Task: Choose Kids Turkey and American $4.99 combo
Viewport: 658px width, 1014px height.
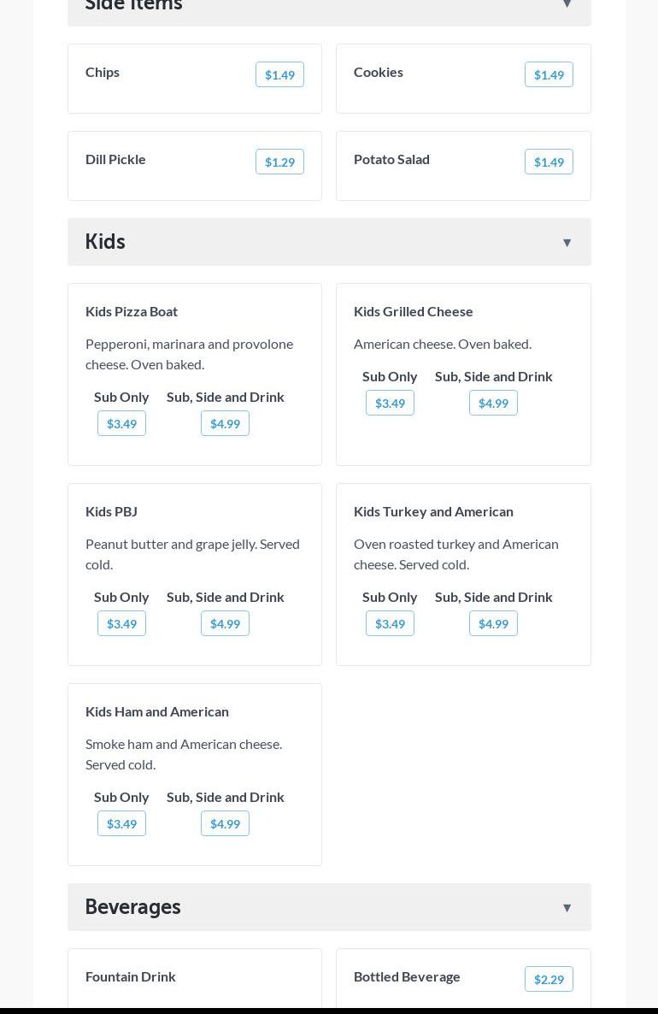Action: pos(493,624)
